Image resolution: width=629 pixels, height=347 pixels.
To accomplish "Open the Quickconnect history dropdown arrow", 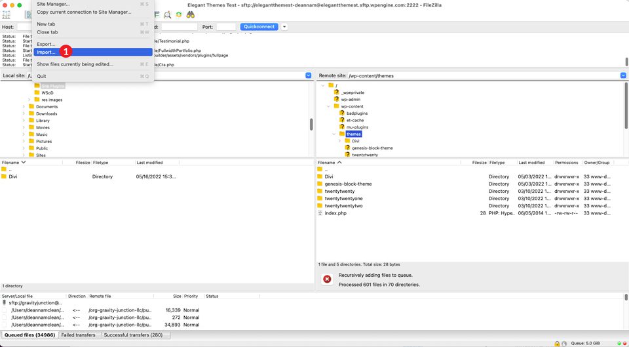I will (284, 27).
